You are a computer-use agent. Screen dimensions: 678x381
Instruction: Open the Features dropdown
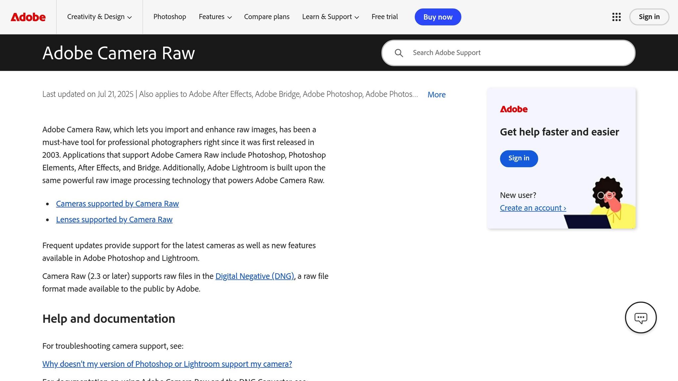[x=215, y=17]
